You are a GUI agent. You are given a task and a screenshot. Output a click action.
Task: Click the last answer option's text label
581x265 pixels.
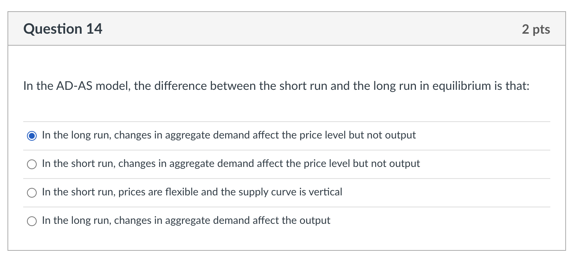click(x=186, y=220)
